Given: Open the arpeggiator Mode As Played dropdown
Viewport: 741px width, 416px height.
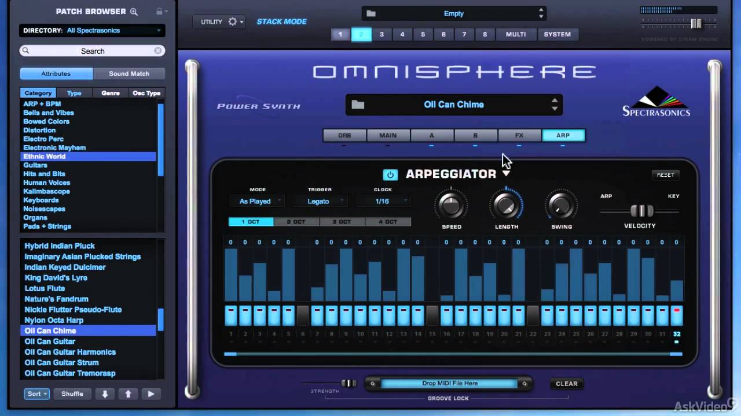Looking at the screenshot, I should tap(258, 201).
